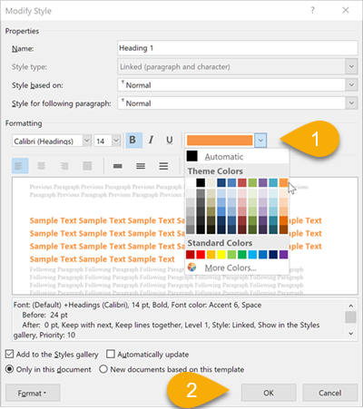Open the font name dropdown

(x=87, y=141)
